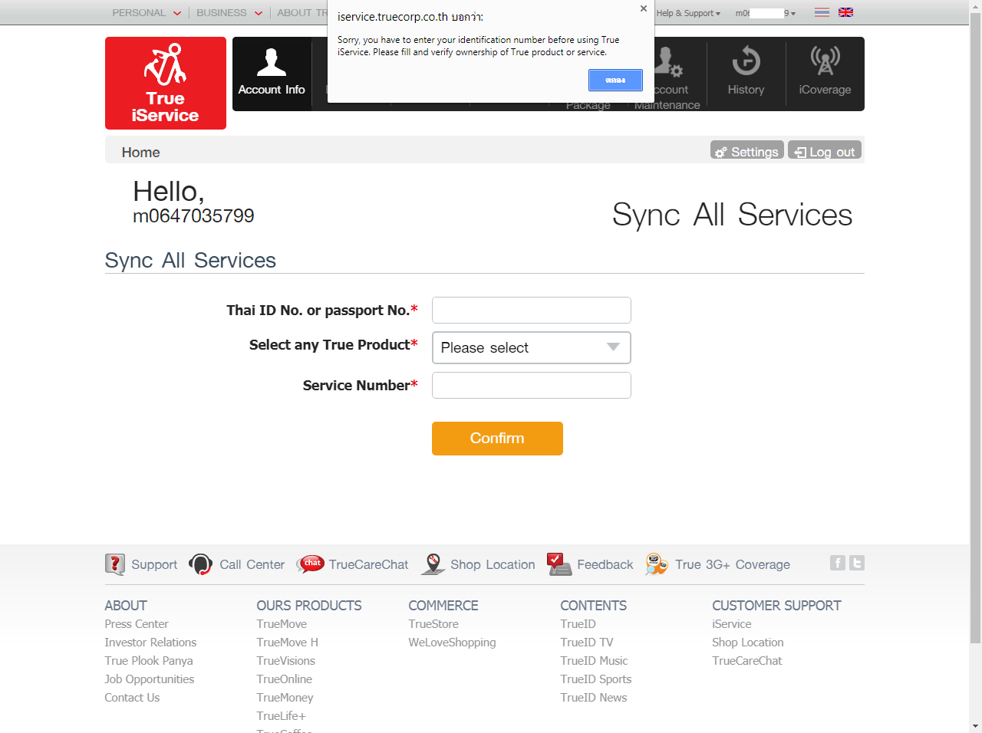Open the TrueMove H product link
Viewport: 982px width, 733px height.
coord(288,643)
